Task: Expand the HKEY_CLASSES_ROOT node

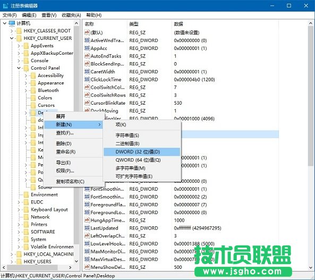Action: [12, 31]
